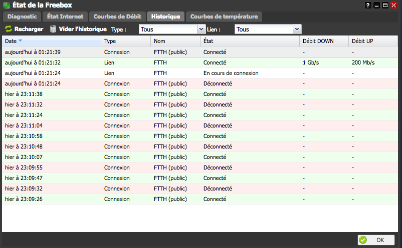The width and height of the screenshot is (402, 248).
Task: Click the help question mark icon
Action: click(x=368, y=5)
